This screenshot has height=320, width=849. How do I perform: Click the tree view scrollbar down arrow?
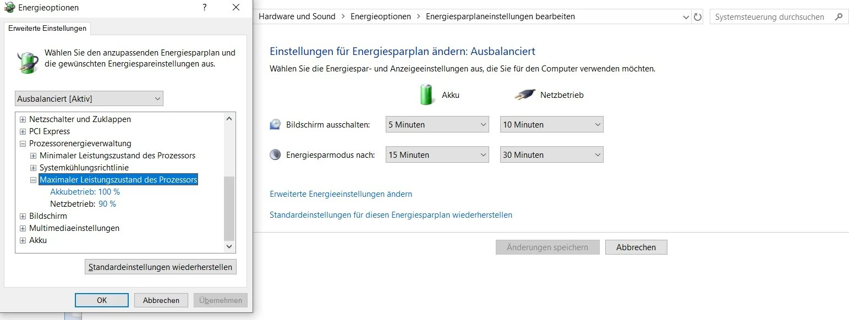pyautogui.click(x=229, y=247)
